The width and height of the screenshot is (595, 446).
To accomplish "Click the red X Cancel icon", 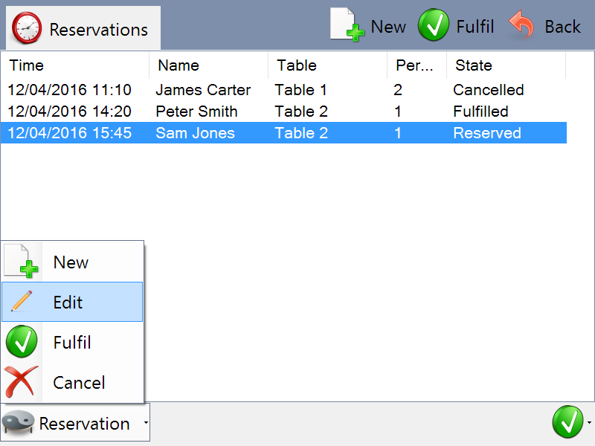I will click(x=22, y=382).
